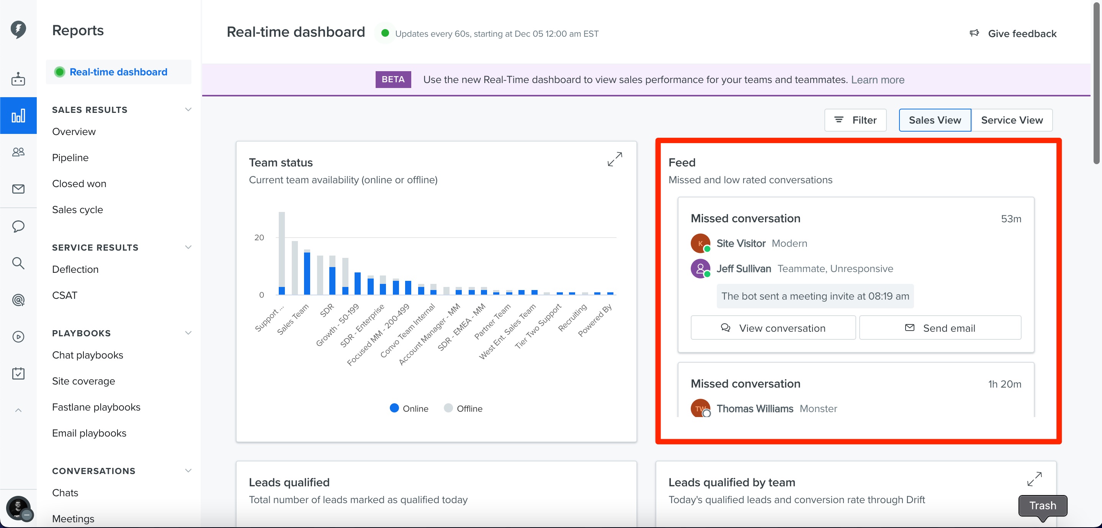Collapse the Conversations section
1102x528 pixels.
[x=188, y=470]
